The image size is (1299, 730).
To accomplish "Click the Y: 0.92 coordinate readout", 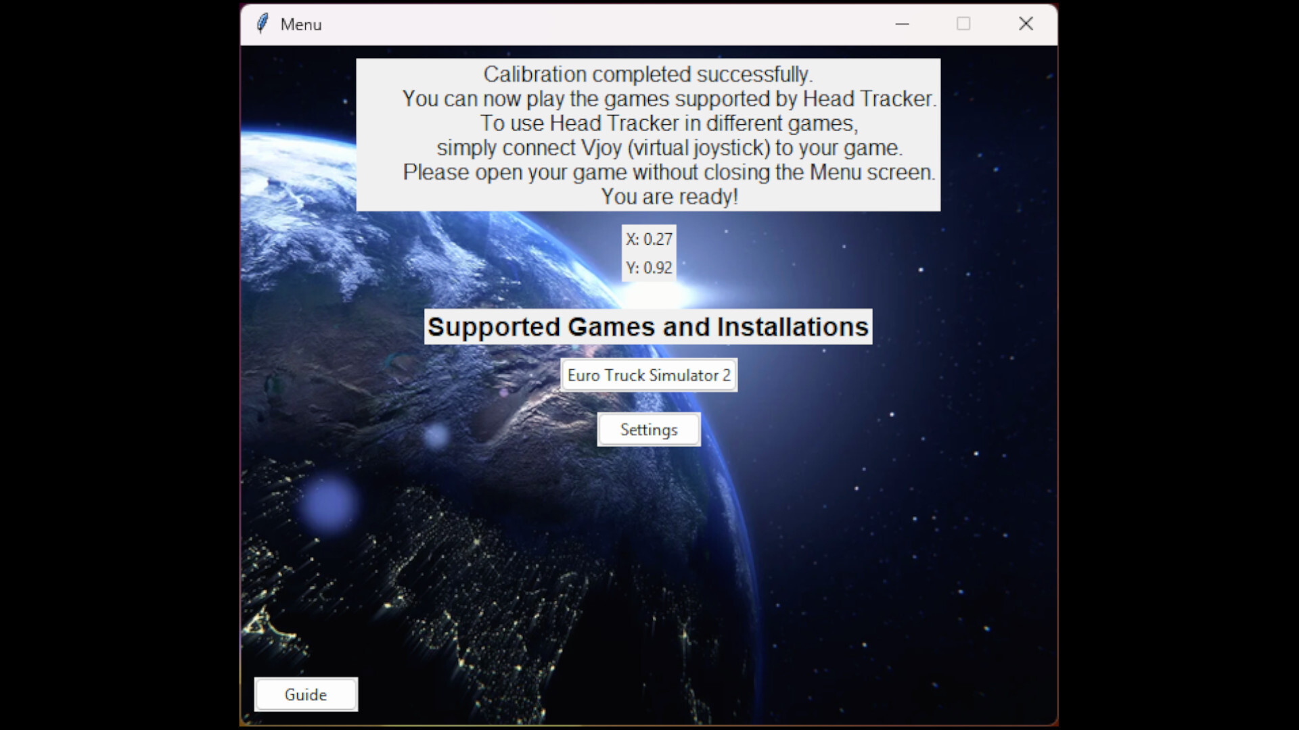I will (648, 267).
